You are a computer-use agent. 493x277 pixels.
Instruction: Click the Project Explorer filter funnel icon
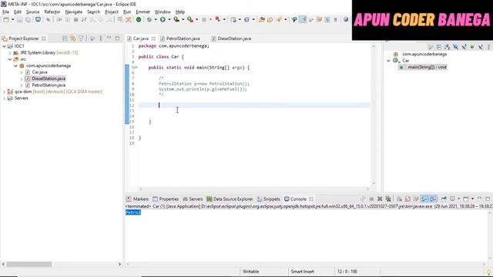click(x=81, y=38)
